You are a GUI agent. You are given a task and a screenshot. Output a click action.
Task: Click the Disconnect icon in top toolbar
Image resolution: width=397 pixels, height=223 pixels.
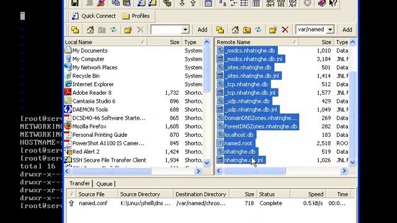point(100,3)
